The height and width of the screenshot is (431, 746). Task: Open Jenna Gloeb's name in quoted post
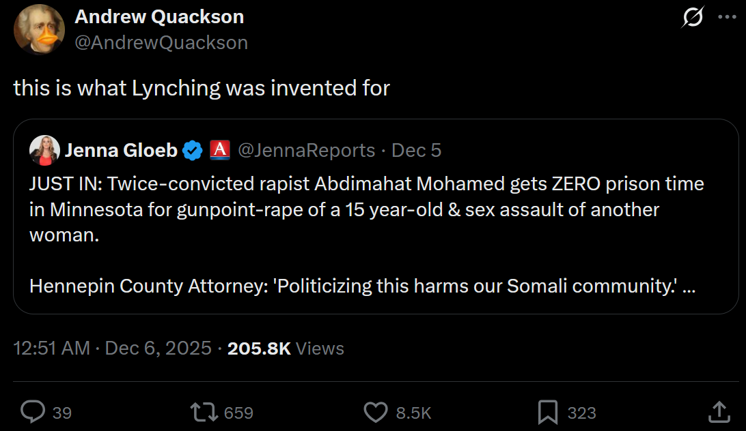coord(121,150)
